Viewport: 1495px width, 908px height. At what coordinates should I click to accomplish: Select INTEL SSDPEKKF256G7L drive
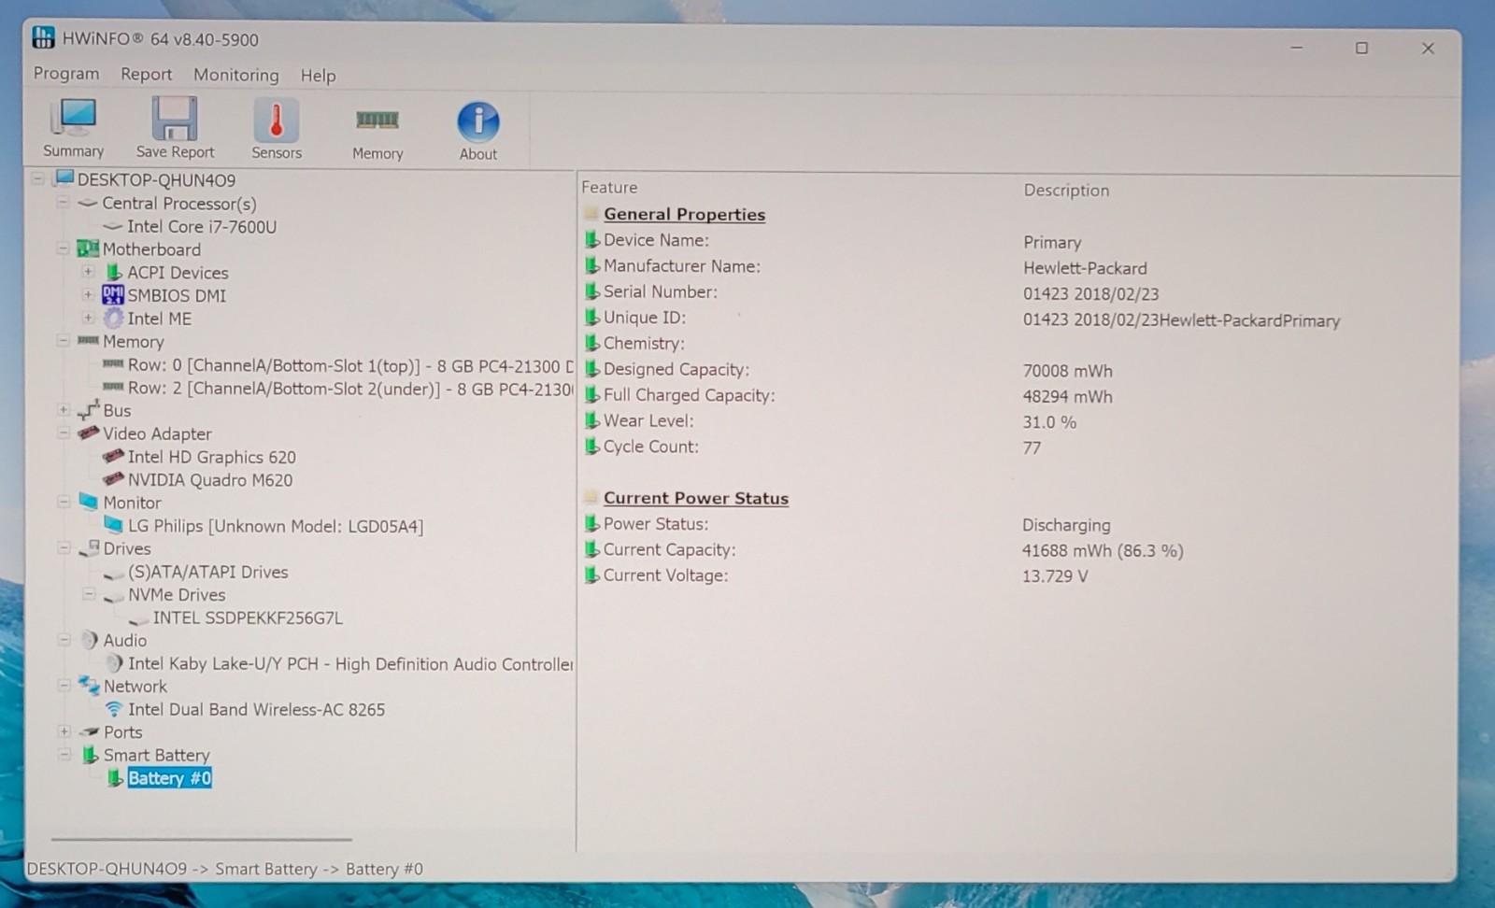(248, 617)
